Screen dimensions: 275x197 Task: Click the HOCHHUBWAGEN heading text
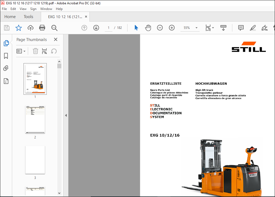[211, 84]
